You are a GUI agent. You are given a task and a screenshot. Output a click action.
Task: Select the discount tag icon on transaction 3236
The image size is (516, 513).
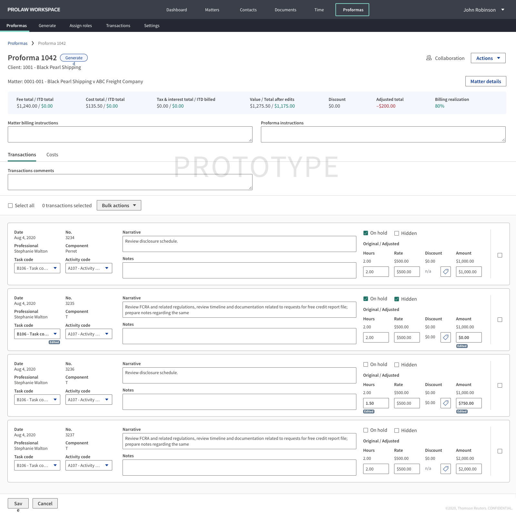click(x=446, y=403)
